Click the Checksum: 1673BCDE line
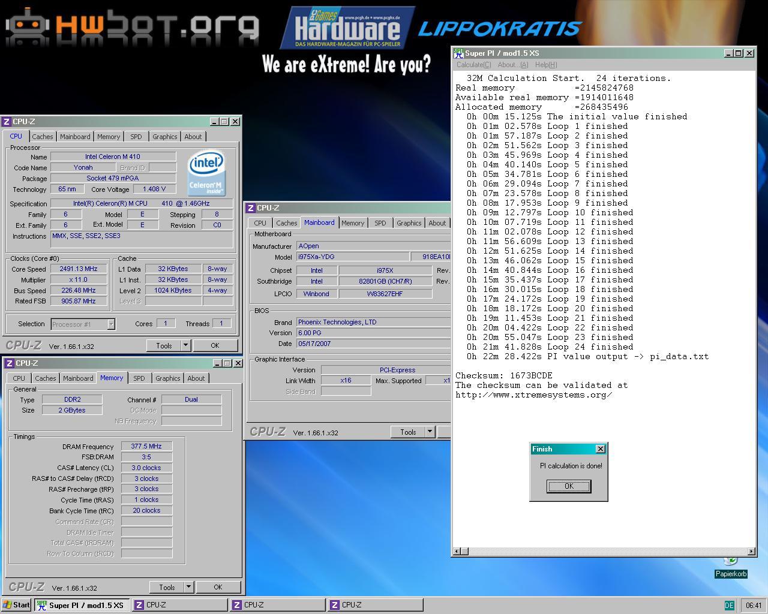This screenshot has height=614, width=768. click(503, 376)
